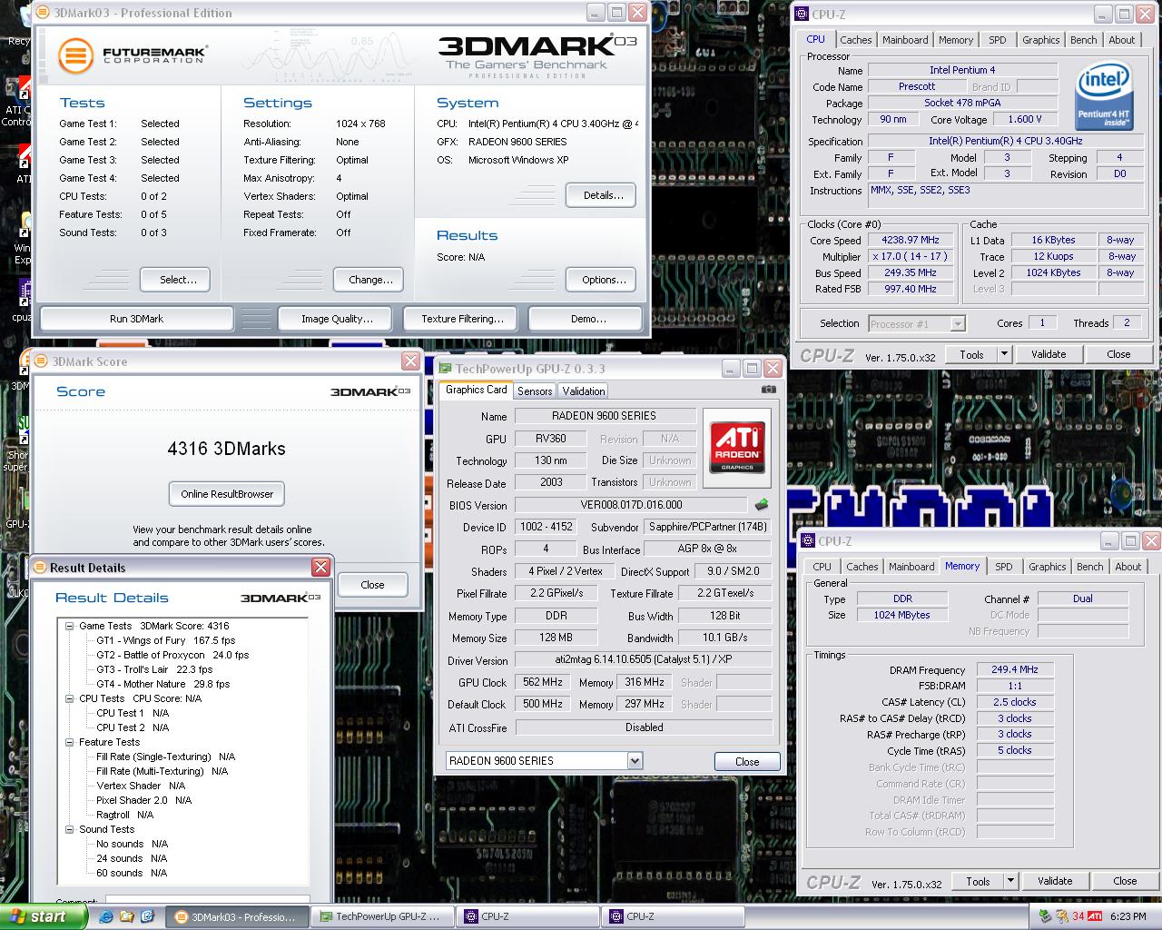
Task: Collapse the Feature Tests tree node
Action: click(x=70, y=742)
